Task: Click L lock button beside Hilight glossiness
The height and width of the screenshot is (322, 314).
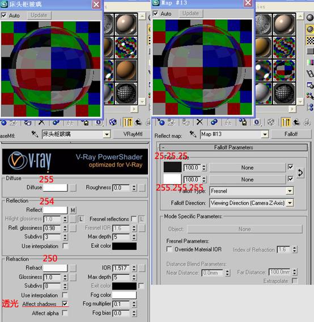Action: pos(81,219)
